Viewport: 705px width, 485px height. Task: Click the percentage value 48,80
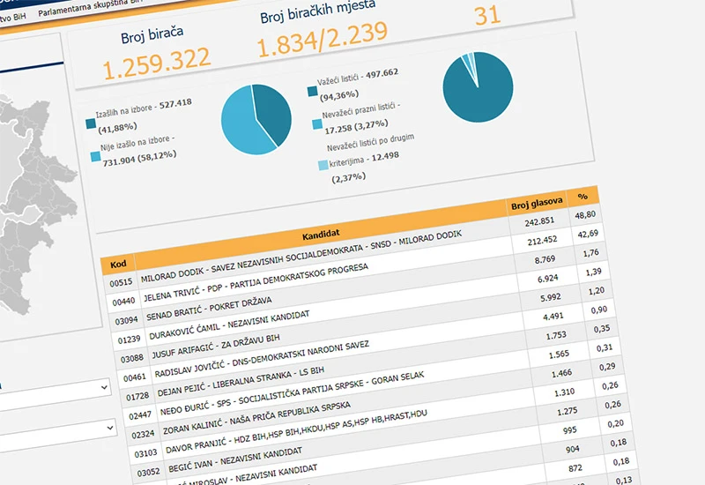point(585,214)
